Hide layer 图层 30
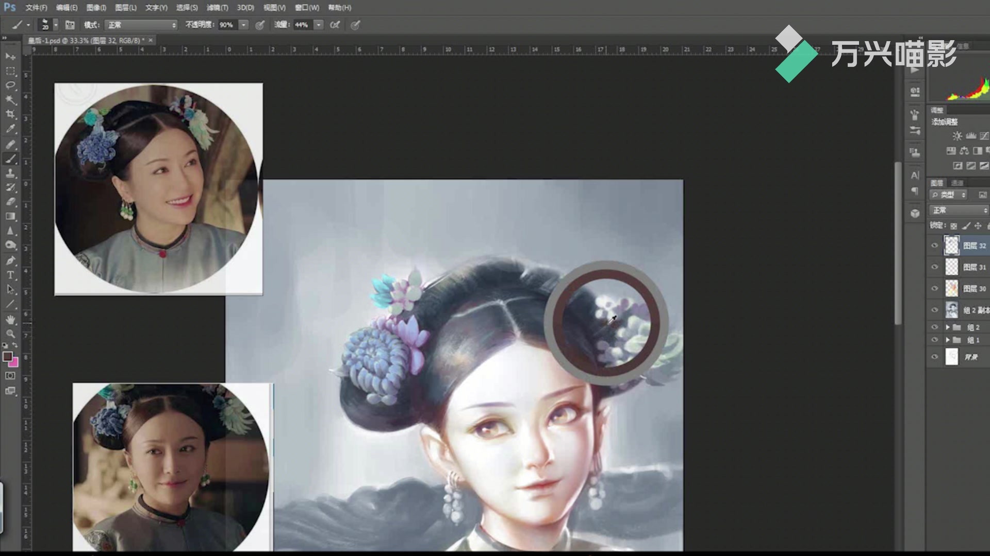The height and width of the screenshot is (556, 990). coord(934,288)
